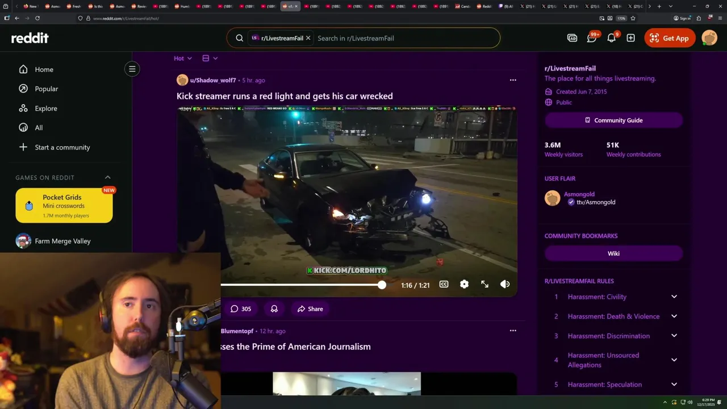This screenshot has width=727, height=409.
Task: Mute the video volume
Action: (505, 285)
